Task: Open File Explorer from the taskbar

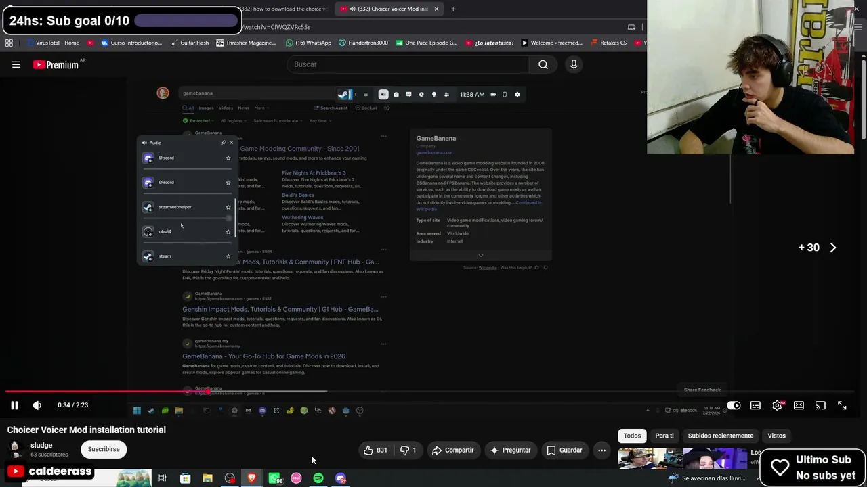Action: tap(207, 478)
